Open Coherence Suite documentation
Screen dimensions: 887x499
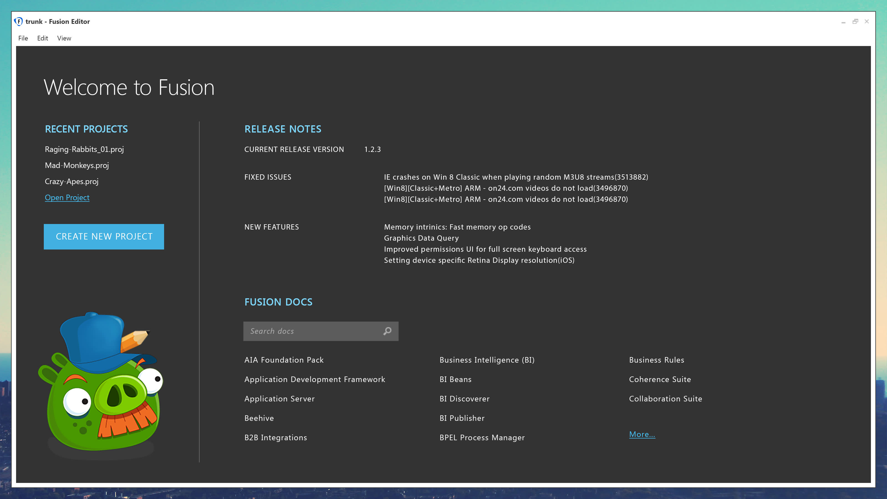pyautogui.click(x=660, y=379)
